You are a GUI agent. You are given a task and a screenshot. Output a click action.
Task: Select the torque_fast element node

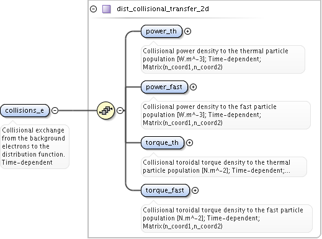click(165, 190)
